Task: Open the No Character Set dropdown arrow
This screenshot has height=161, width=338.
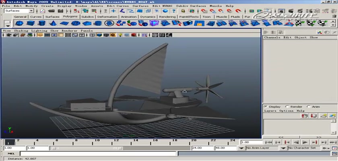Action: point(283,148)
